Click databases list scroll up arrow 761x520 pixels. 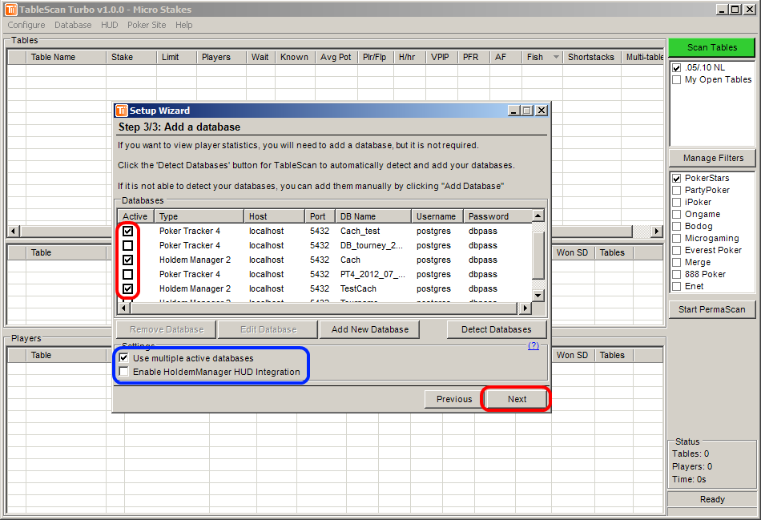coord(538,216)
